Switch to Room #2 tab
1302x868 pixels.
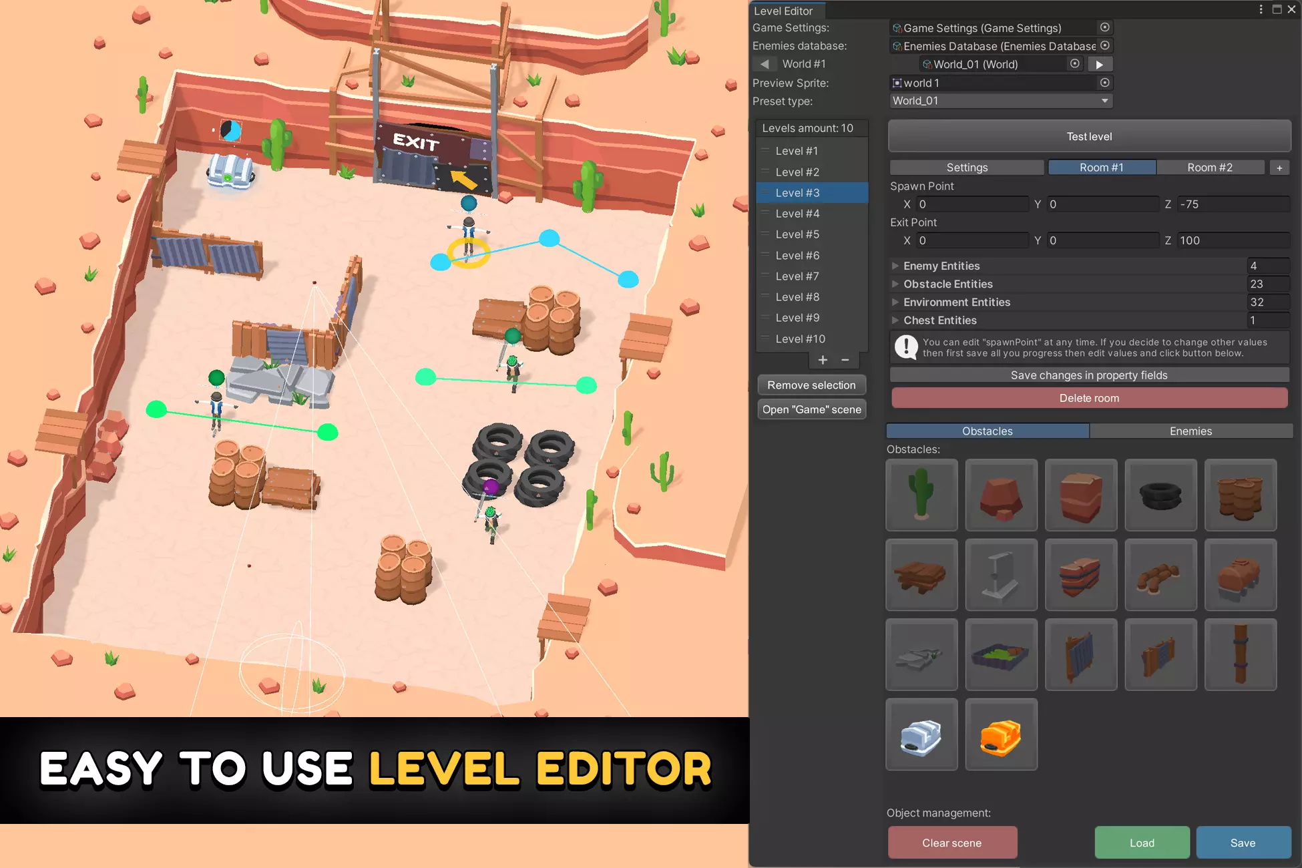pos(1210,168)
